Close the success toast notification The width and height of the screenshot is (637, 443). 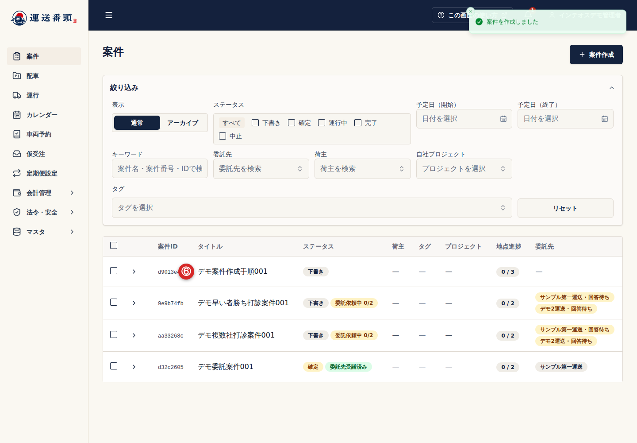[x=471, y=11]
